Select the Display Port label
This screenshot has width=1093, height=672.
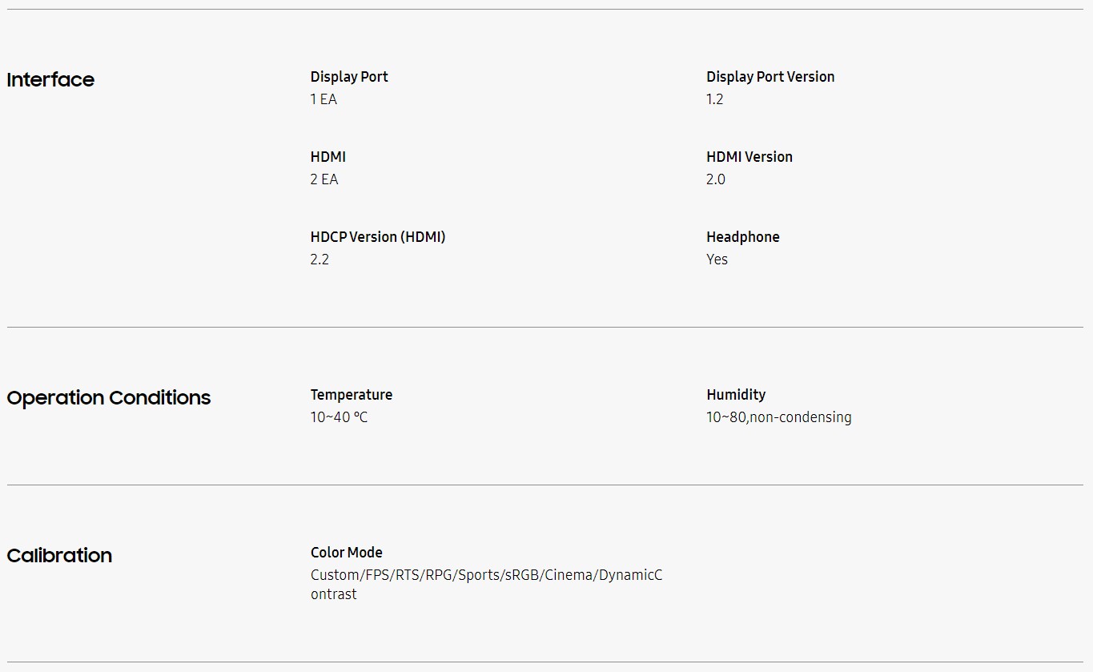(349, 77)
